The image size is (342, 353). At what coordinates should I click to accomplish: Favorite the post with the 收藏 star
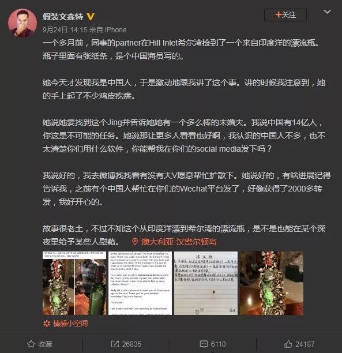pos(31,344)
